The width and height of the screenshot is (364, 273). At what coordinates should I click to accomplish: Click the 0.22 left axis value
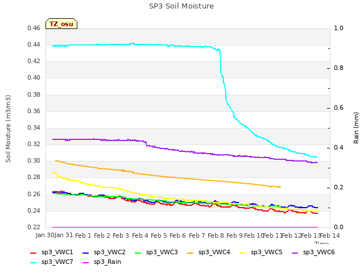tap(34, 227)
